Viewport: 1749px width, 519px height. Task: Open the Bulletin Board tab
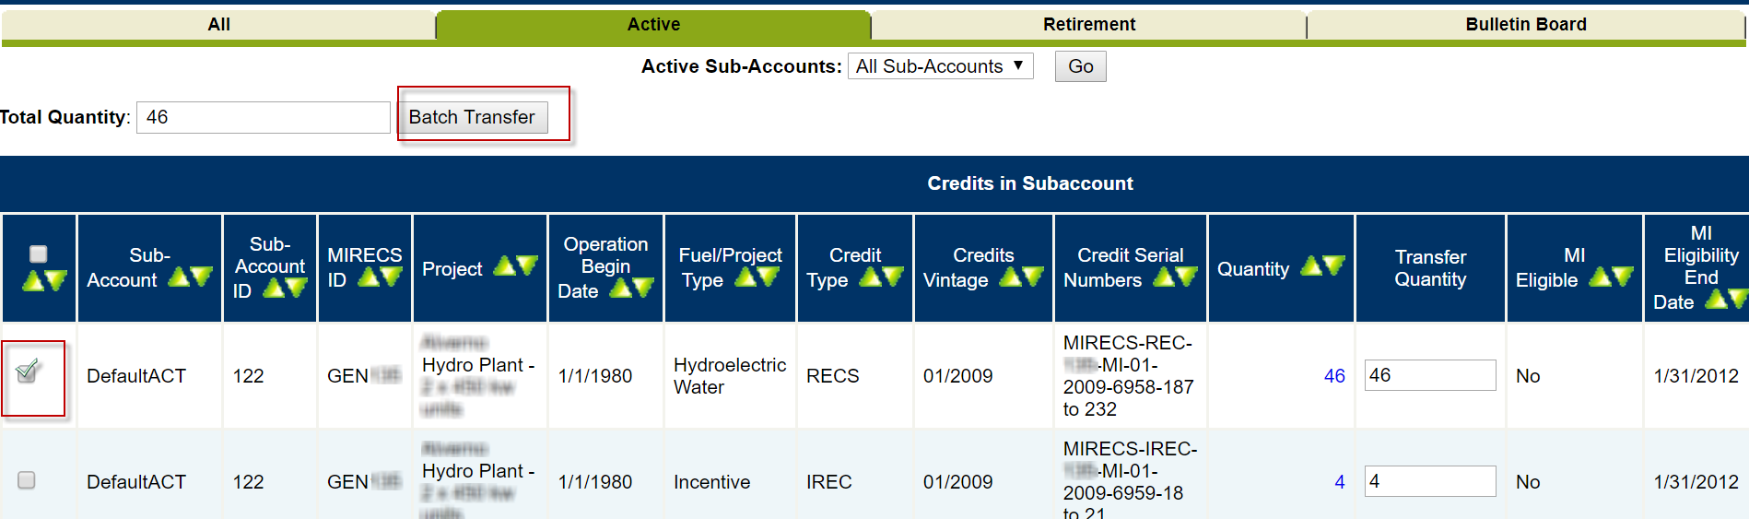(x=1525, y=25)
